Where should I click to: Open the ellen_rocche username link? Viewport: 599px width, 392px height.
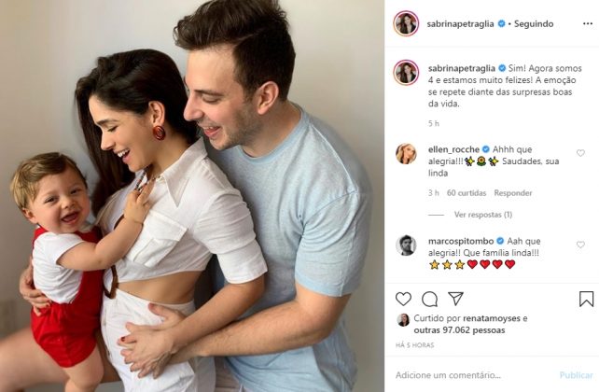point(453,149)
